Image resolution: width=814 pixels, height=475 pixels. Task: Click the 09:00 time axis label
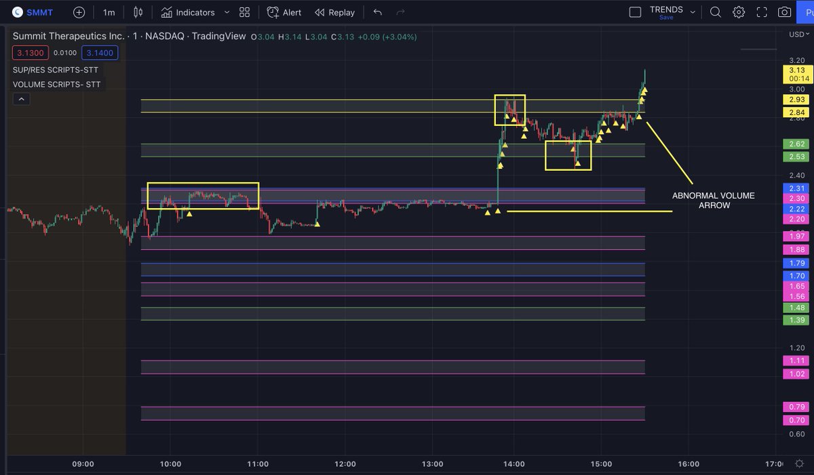[83, 464]
